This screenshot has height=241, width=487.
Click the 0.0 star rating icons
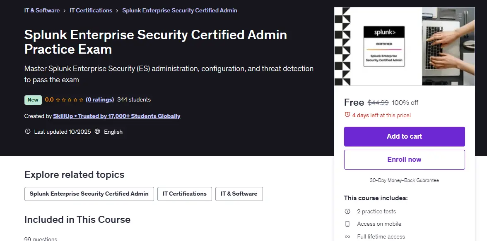pos(70,99)
